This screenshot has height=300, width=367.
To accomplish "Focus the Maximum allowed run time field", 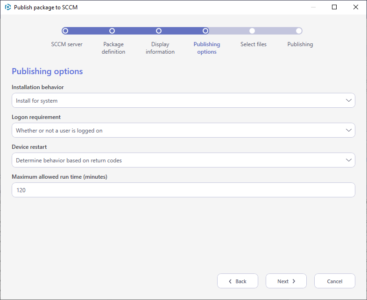I will tap(183, 190).
